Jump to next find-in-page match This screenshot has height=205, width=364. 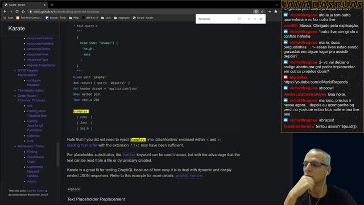[255, 19]
